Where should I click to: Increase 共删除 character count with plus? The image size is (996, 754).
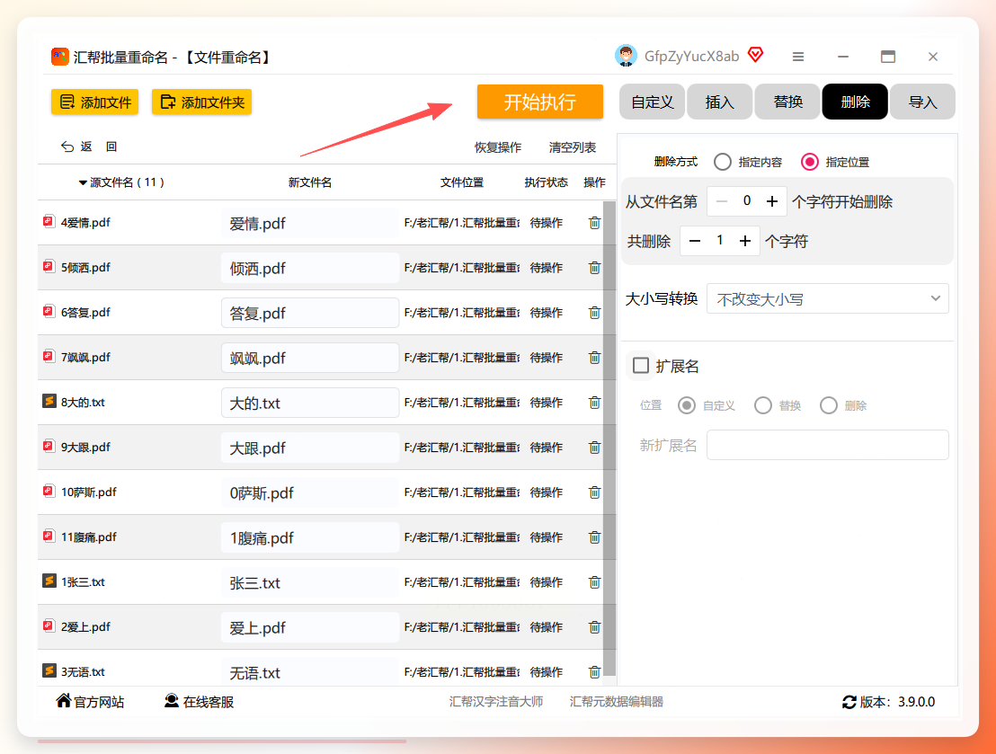745,241
